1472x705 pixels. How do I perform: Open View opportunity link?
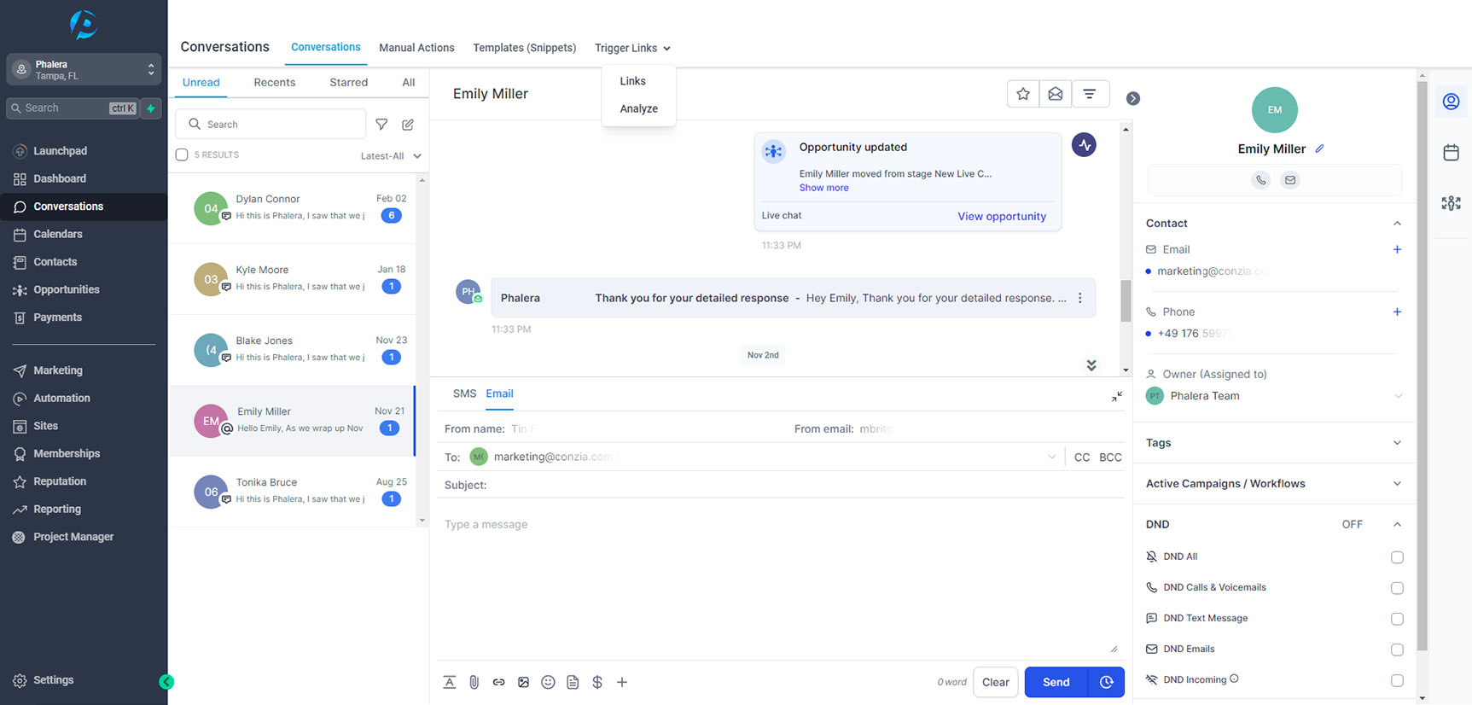click(x=1002, y=216)
